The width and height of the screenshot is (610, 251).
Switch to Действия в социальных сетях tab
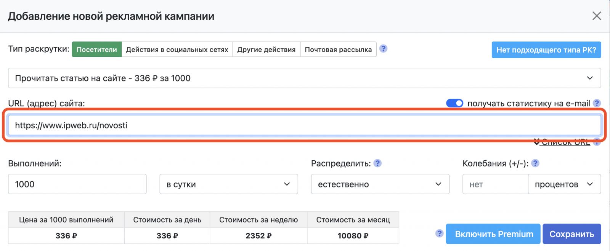tap(177, 50)
